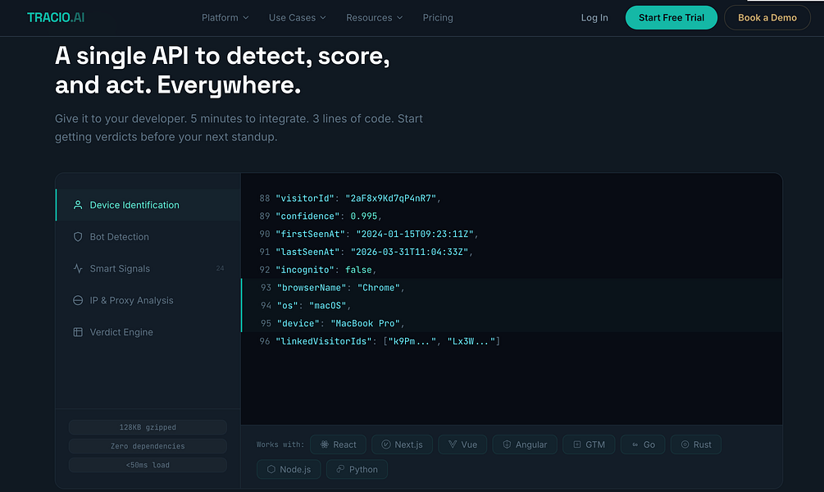This screenshot has width=824, height=492.
Task: Click the "Works with:" label
Action: [280, 444]
